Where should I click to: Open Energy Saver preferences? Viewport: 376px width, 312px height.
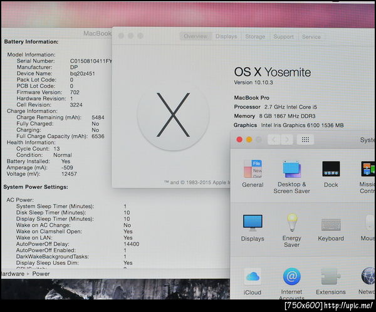click(x=291, y=231)
